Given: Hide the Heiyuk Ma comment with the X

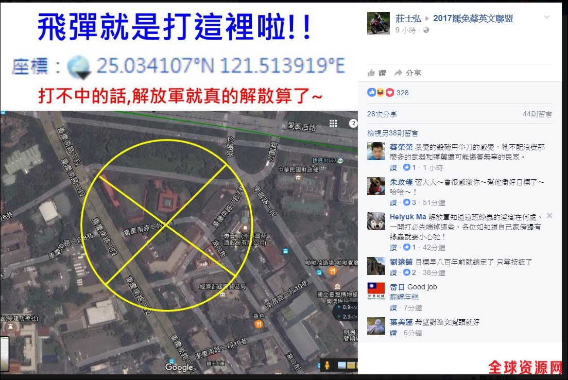Looking at the screenshot, I should pos(549,216).
